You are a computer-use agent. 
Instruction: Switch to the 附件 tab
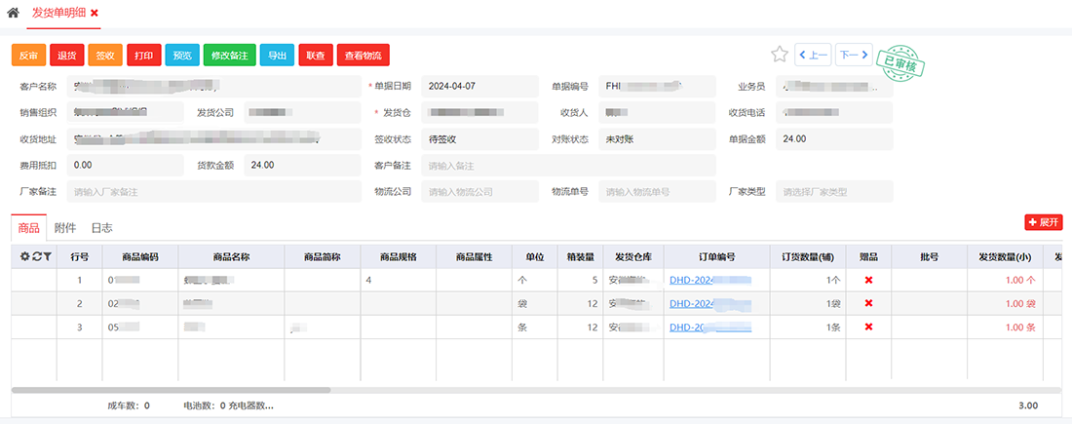pyautogui.click(x=65, y=228)
